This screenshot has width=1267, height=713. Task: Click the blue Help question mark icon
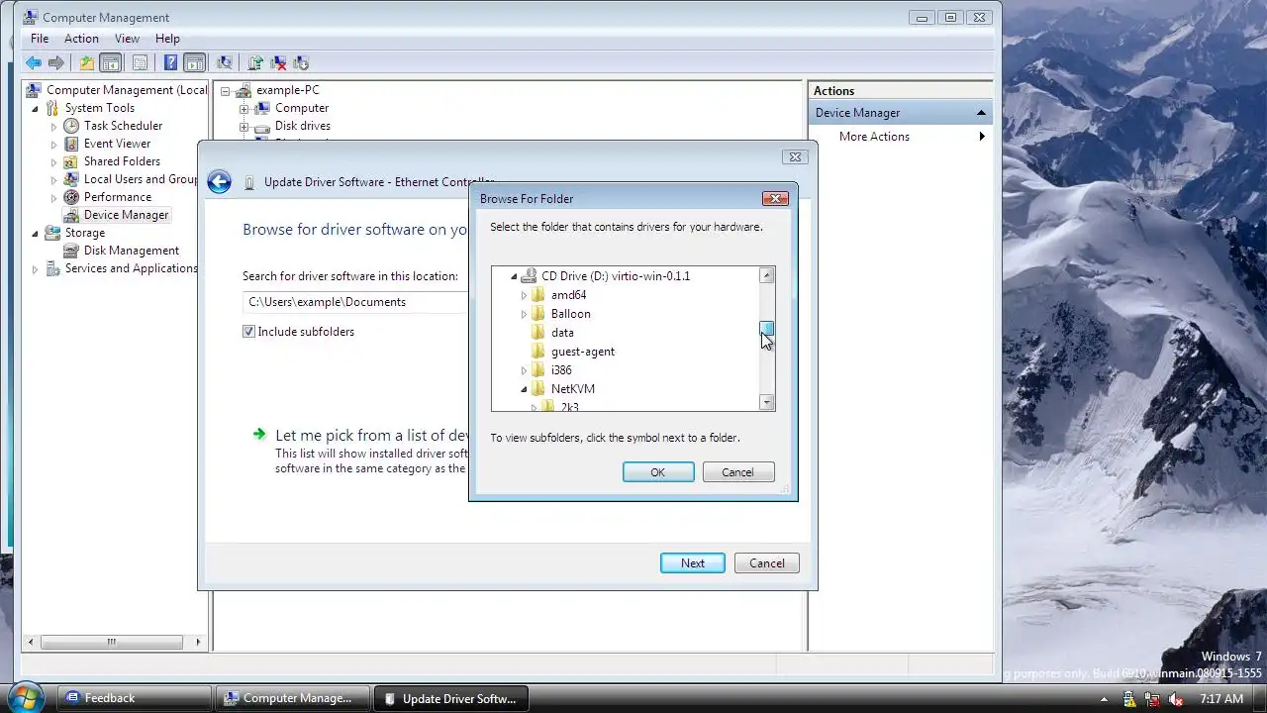coord(170,62)
